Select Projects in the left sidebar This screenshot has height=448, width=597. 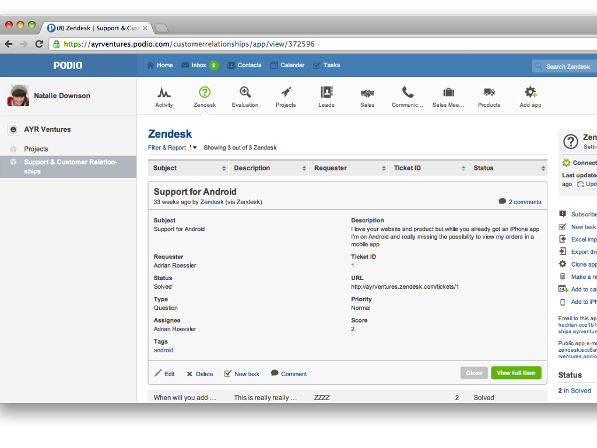36,149
